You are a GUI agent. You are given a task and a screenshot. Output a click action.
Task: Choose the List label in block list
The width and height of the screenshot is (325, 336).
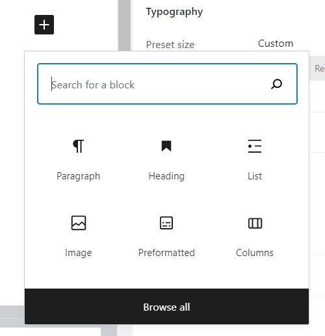(x=255, y=176)
